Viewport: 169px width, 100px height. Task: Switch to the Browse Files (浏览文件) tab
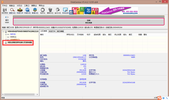pos(52,31)
